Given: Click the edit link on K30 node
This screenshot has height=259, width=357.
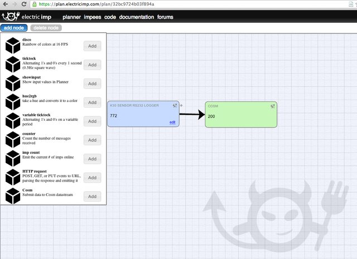Looking at the screenshot, I should [172, 123].
